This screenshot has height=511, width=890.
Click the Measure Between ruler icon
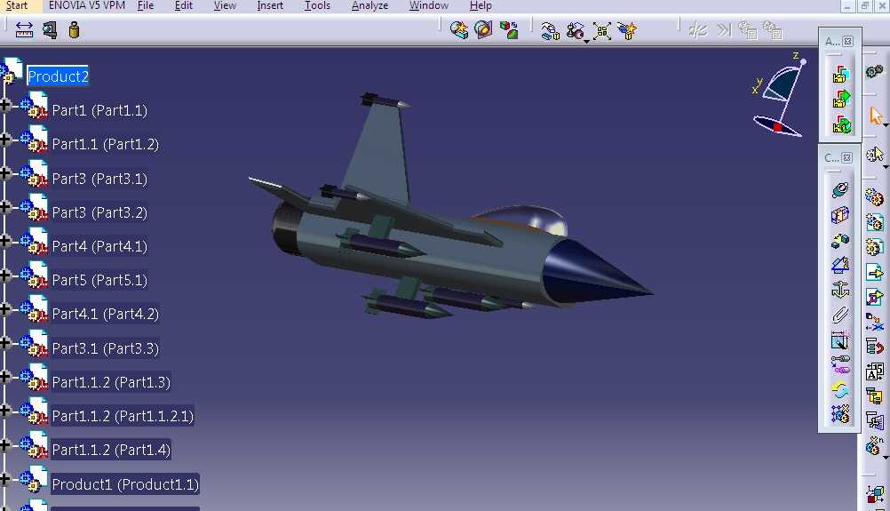pos(24,29)
